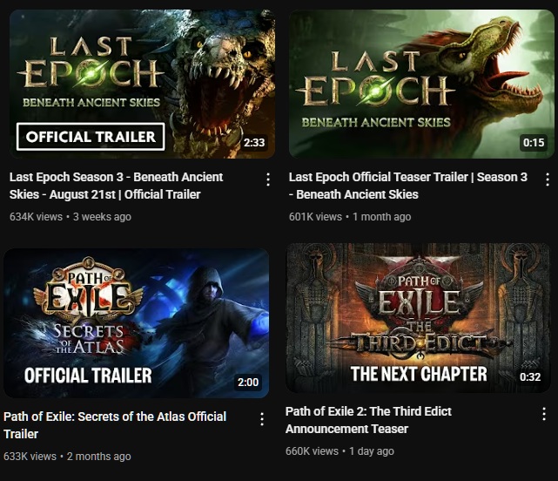Click the 2:33 duration badge
558x481 pixels.
(x=254, y=143)
